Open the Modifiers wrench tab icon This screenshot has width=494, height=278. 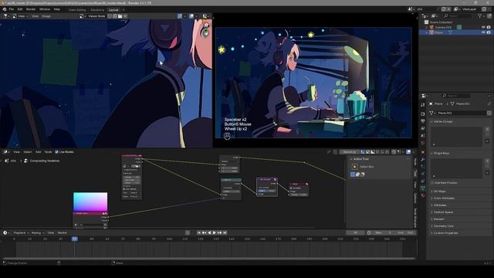click(423, 160)
